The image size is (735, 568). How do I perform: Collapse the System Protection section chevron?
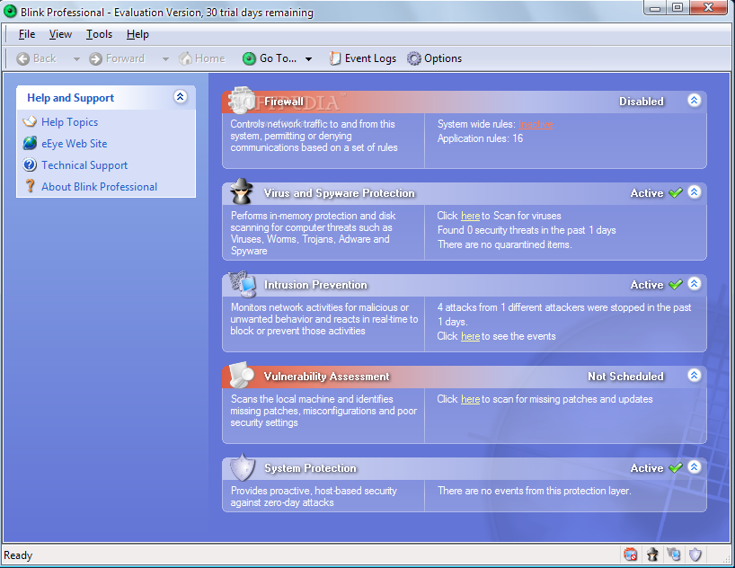(x=695, y=466)
